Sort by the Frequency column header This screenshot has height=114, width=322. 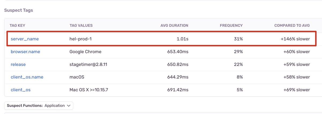[x=231, y=26]
